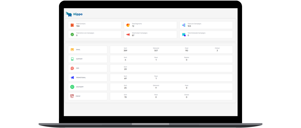Click SMS Sent count 20
Viewport: 301px width, 128px height.
[x=125, y=69]
